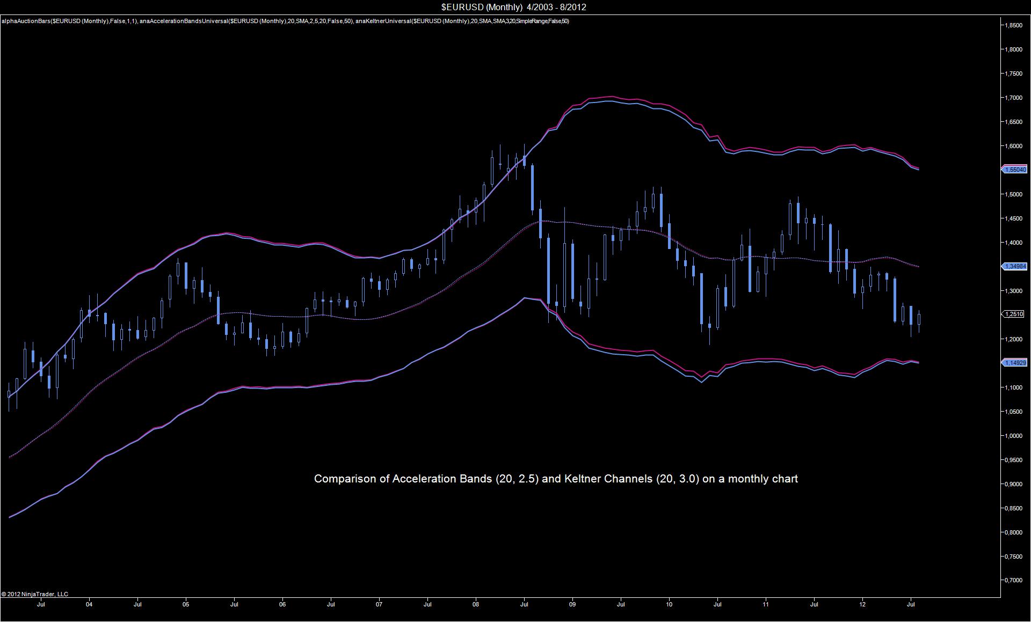Click the 1,0000 price axis label
This screenshot has height=622, width=1031.
[1014, 436]
